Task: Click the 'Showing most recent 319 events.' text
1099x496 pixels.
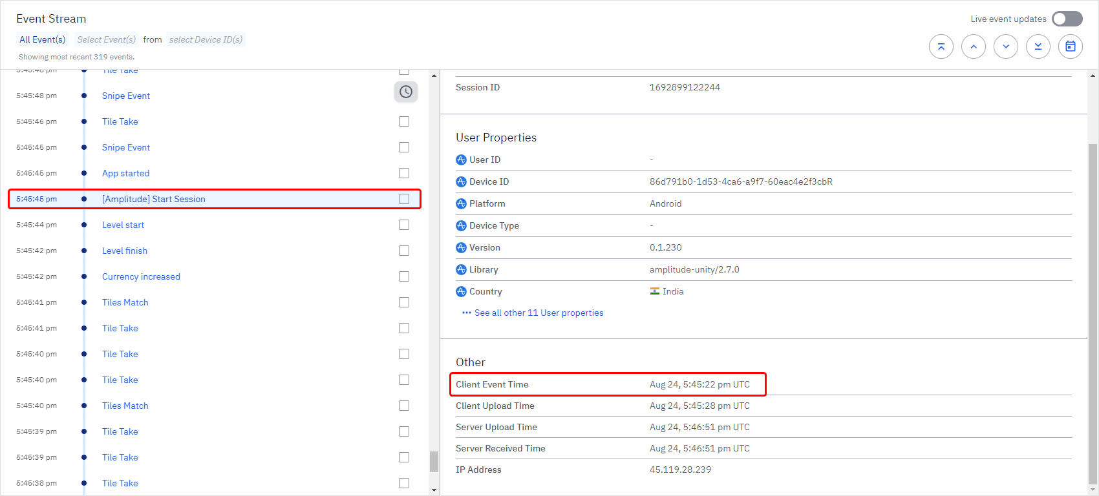Action: click(x=76, y=57)
